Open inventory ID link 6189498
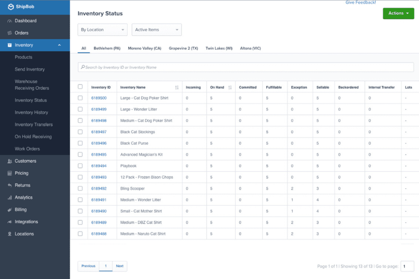This screenshot has height=279, width=419. click(x=99, y=121)
